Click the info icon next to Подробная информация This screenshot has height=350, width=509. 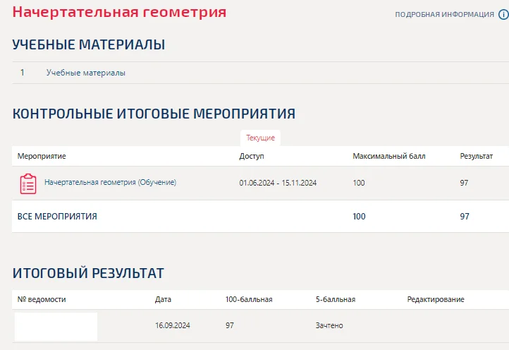click(x=504, y=14)
